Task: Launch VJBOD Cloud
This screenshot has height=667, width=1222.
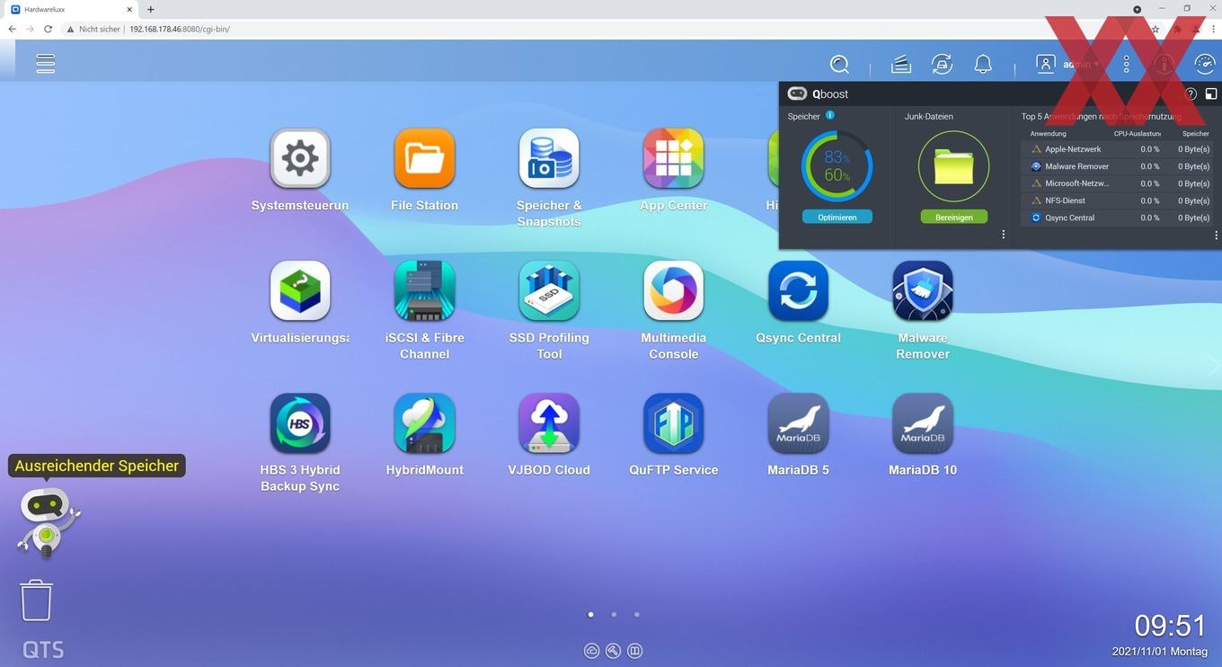Action: pos(549,423)
